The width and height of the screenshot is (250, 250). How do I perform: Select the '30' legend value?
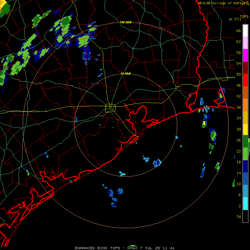239,129
